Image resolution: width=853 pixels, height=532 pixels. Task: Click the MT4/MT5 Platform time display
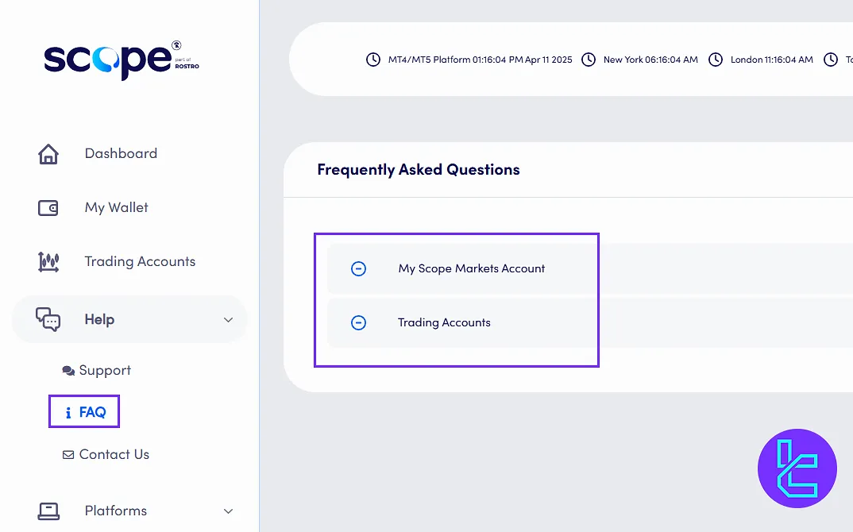pos(480,60)
